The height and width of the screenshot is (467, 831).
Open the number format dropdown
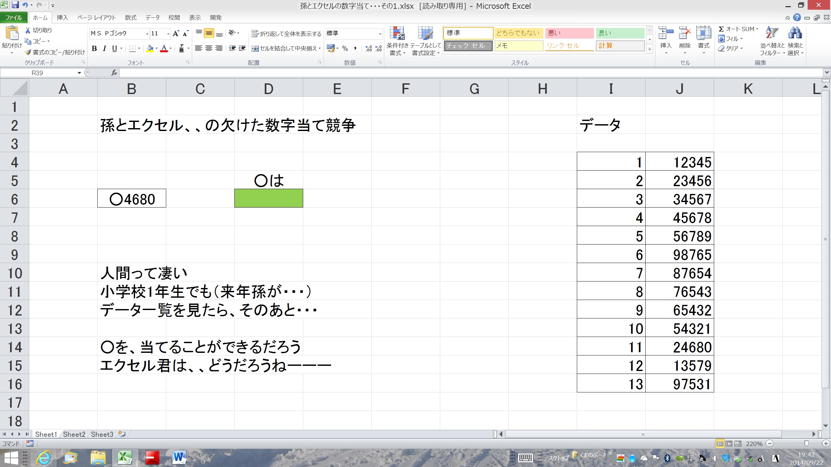point(380,34)
